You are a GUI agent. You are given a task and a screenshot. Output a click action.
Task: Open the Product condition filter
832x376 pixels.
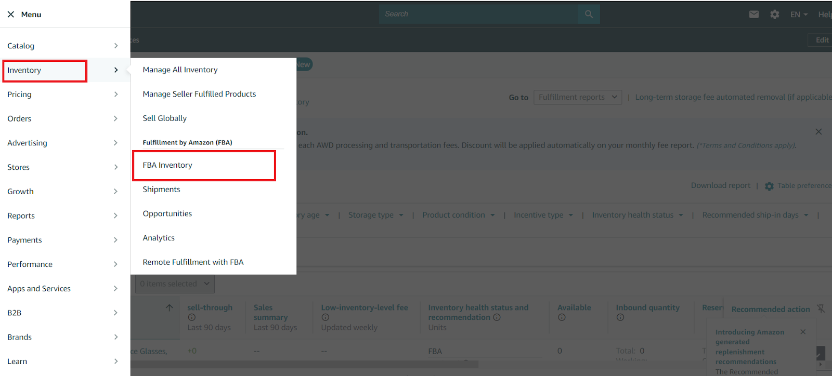458,215
